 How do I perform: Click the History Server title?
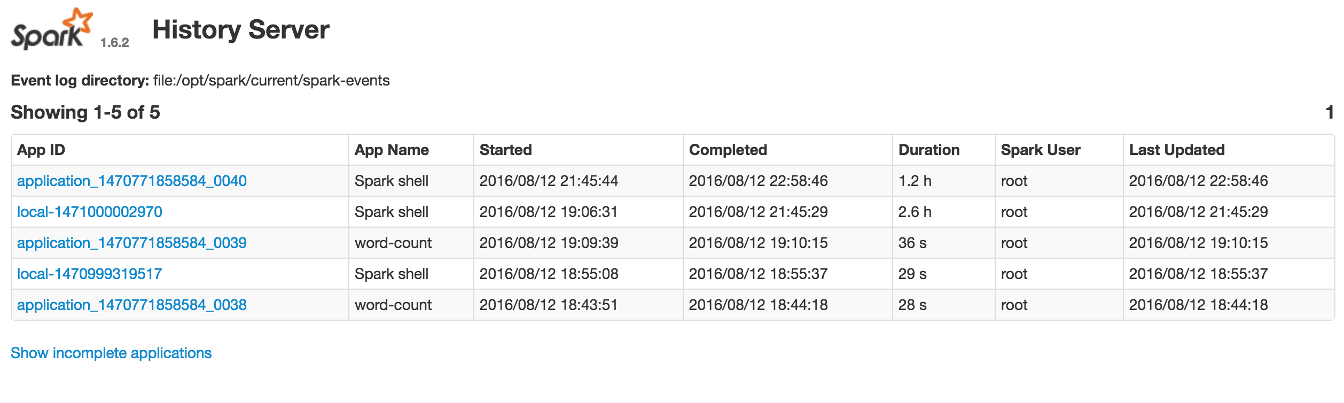241,29
